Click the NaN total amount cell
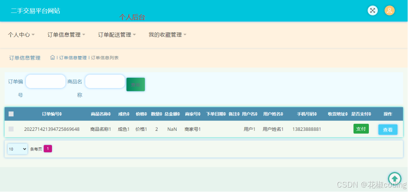 172,129
